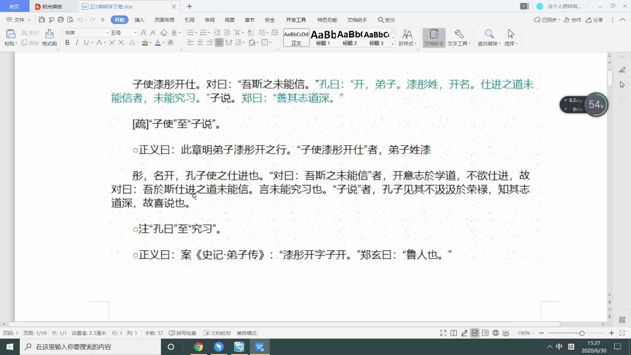Click the vertical scrollbar thumb
631x355 pixels.
point(610,78)
